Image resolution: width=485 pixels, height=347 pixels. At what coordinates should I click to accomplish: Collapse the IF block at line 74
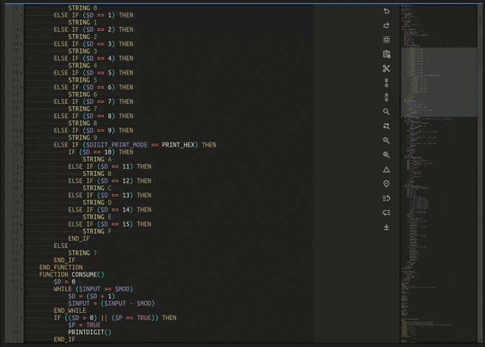coord(21,318)
